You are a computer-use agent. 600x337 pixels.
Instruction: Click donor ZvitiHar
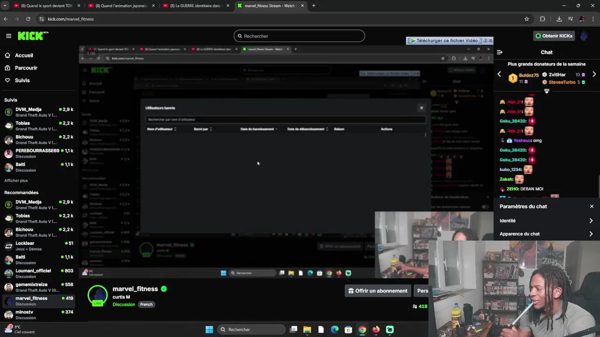pos(557,74)
